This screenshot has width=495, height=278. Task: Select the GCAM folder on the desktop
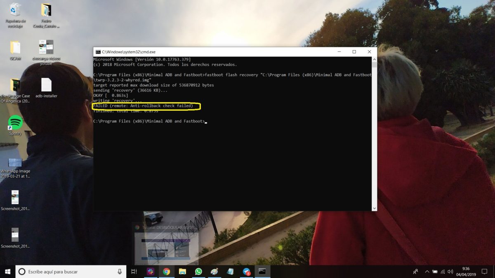(15, 51)
